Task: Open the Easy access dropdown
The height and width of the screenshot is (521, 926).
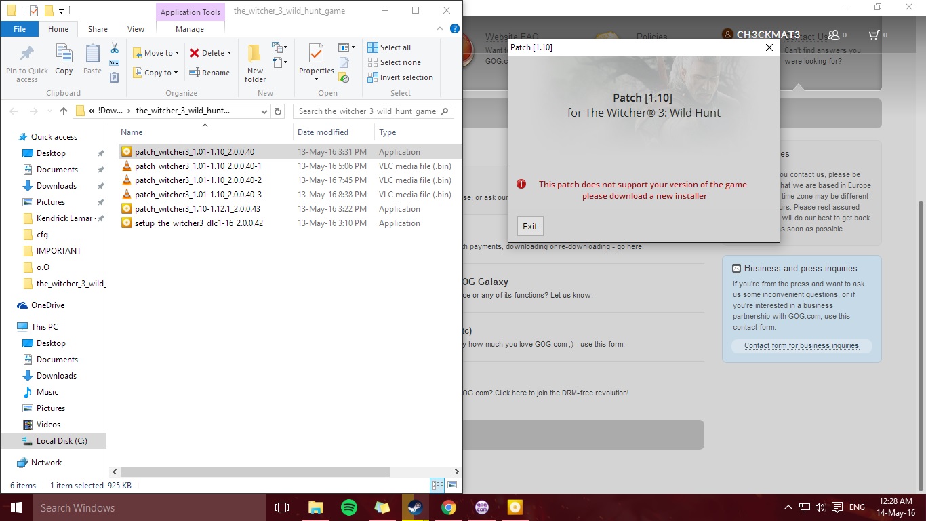Action: [x=278, y=62]
